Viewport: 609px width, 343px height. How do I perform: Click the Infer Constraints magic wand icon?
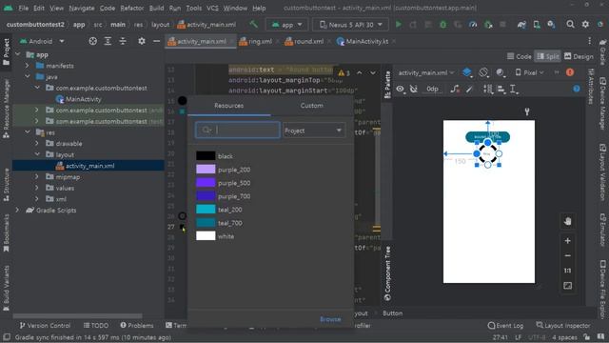(469, 89)
